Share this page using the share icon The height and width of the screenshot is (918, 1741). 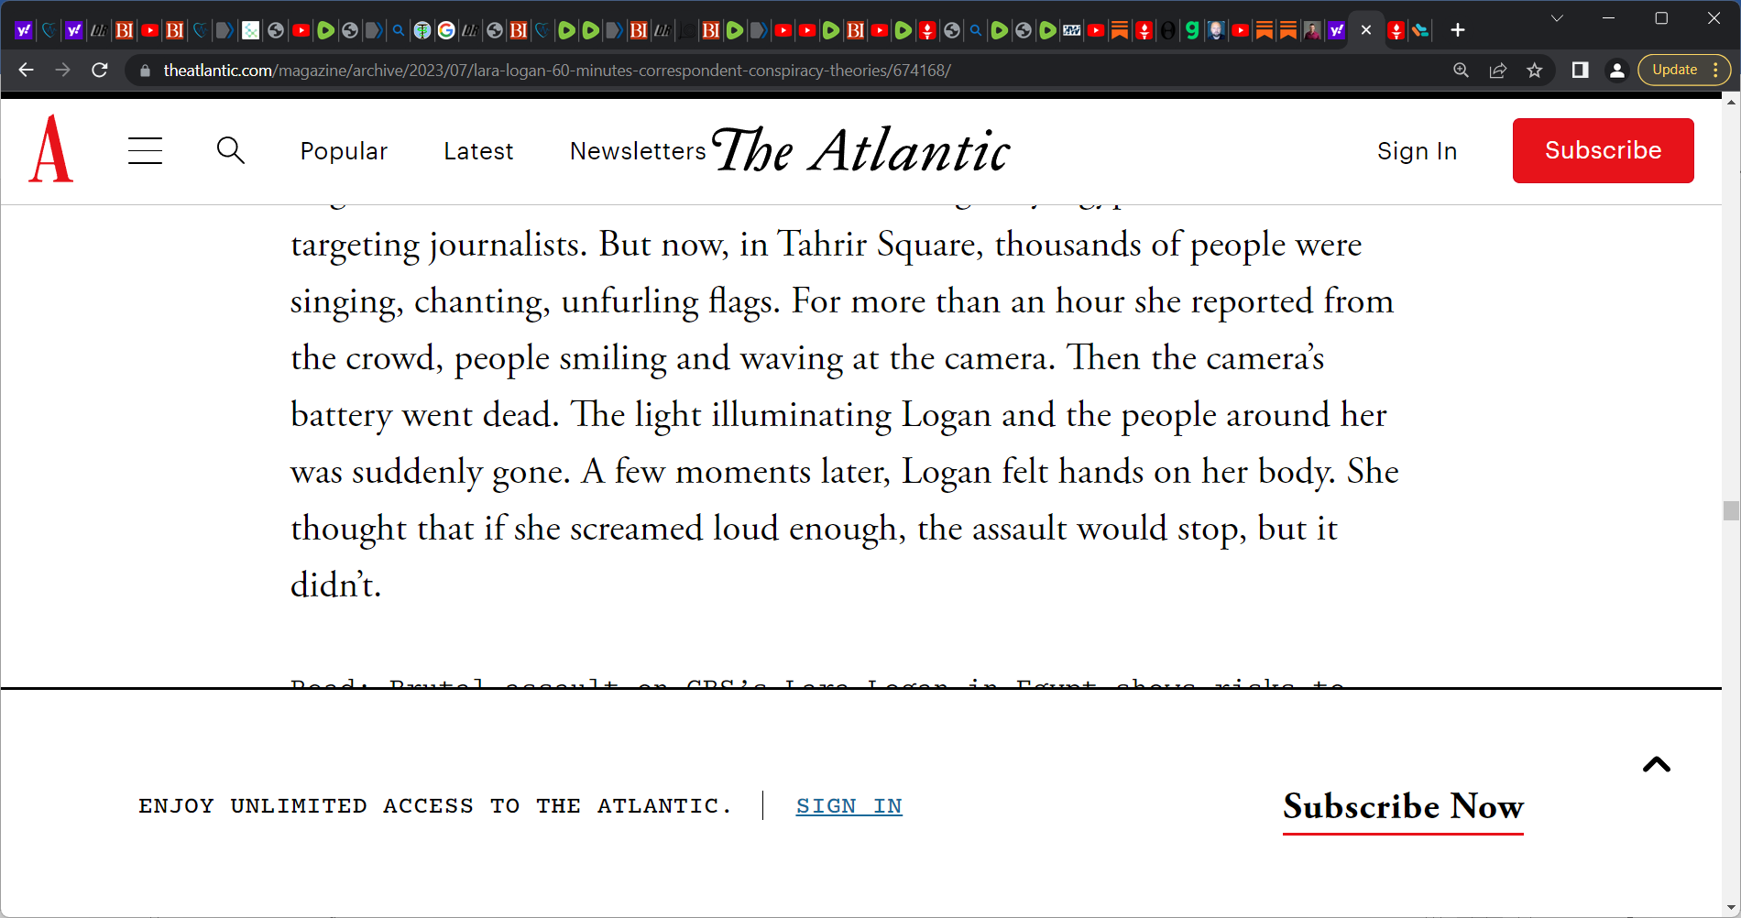(1498, 71)
